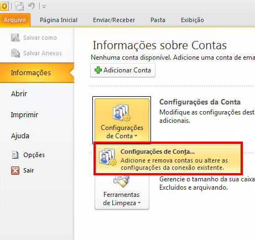
Task: Switch to the Exibição ribbon tab
Action: click(x=192, y=20)
